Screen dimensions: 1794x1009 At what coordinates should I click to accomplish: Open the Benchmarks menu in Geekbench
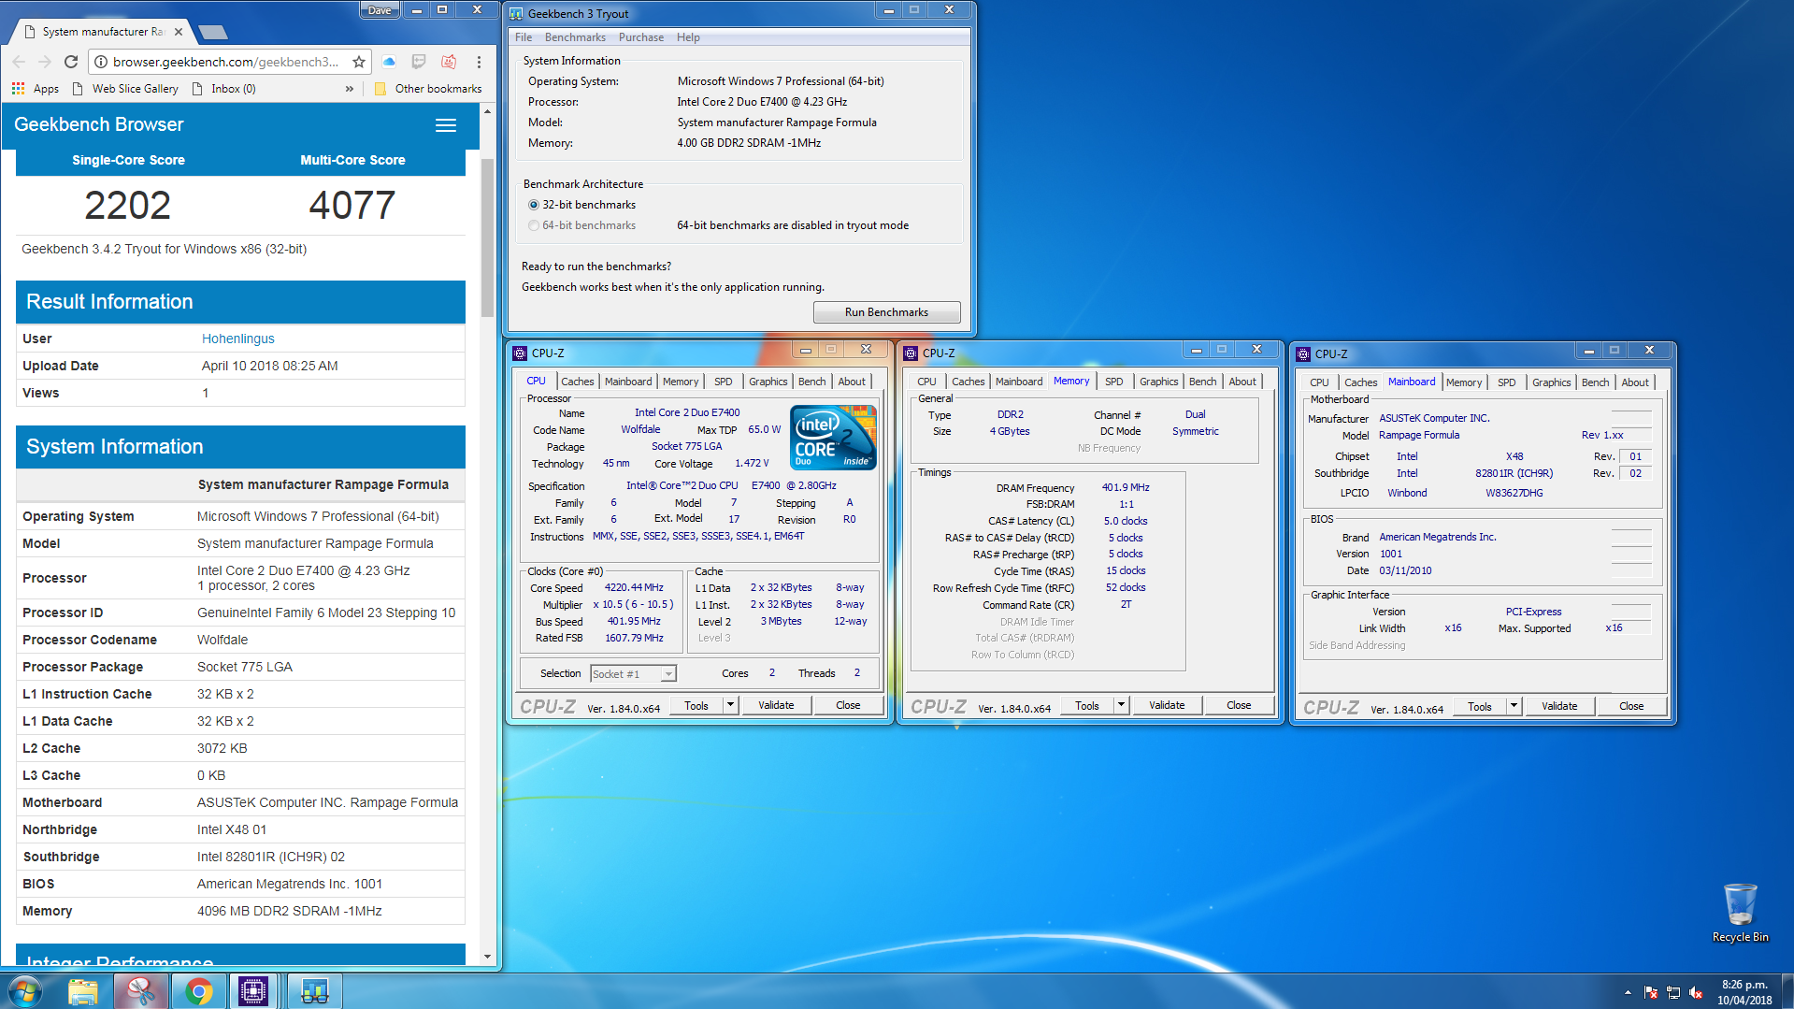click(575, 37)
